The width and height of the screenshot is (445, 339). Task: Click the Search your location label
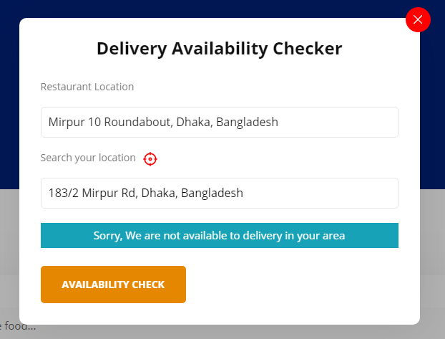[88, 158]
